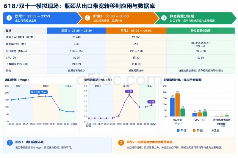
Task: Click the page title starting with 618/双十一模拟现场
Action: coord(79,6)
